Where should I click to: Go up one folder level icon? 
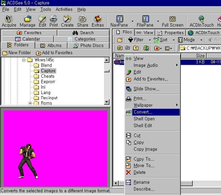pos(136,48)
